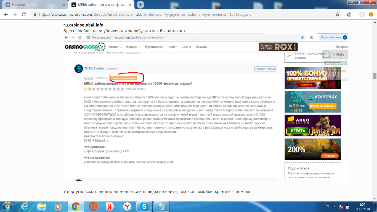Click the orange Chrome update warning icon
This screenshot has height=212, width=377.
[371, 14]
